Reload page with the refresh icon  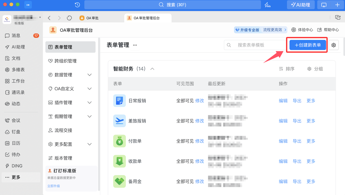69,18
